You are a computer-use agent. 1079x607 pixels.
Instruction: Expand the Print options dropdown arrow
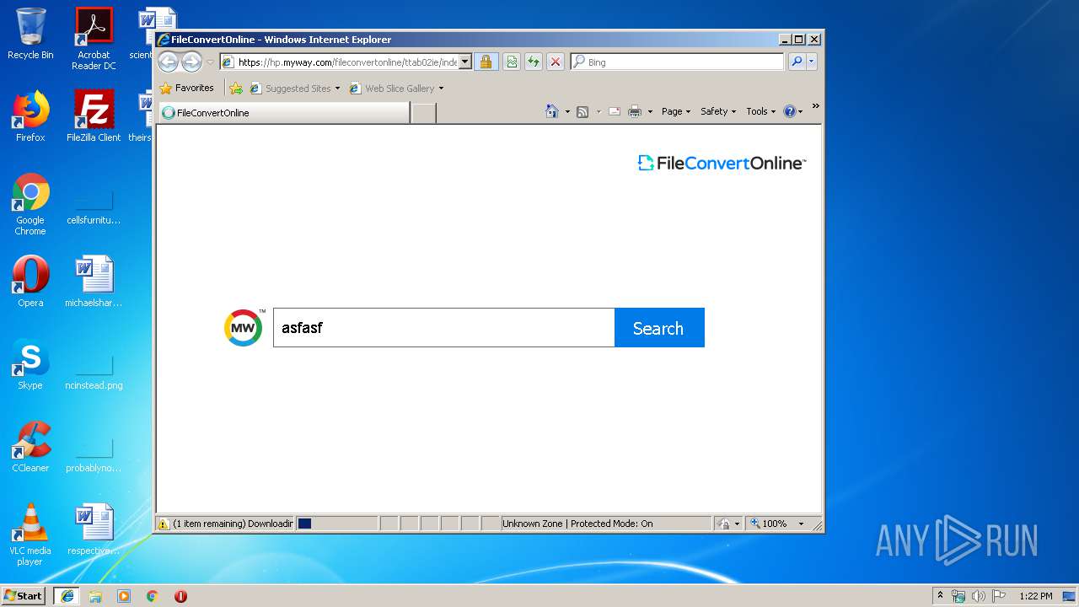click(650, 111)
